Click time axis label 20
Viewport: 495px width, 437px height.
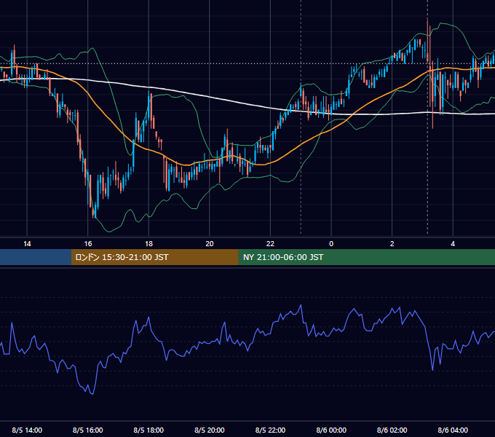210,243
